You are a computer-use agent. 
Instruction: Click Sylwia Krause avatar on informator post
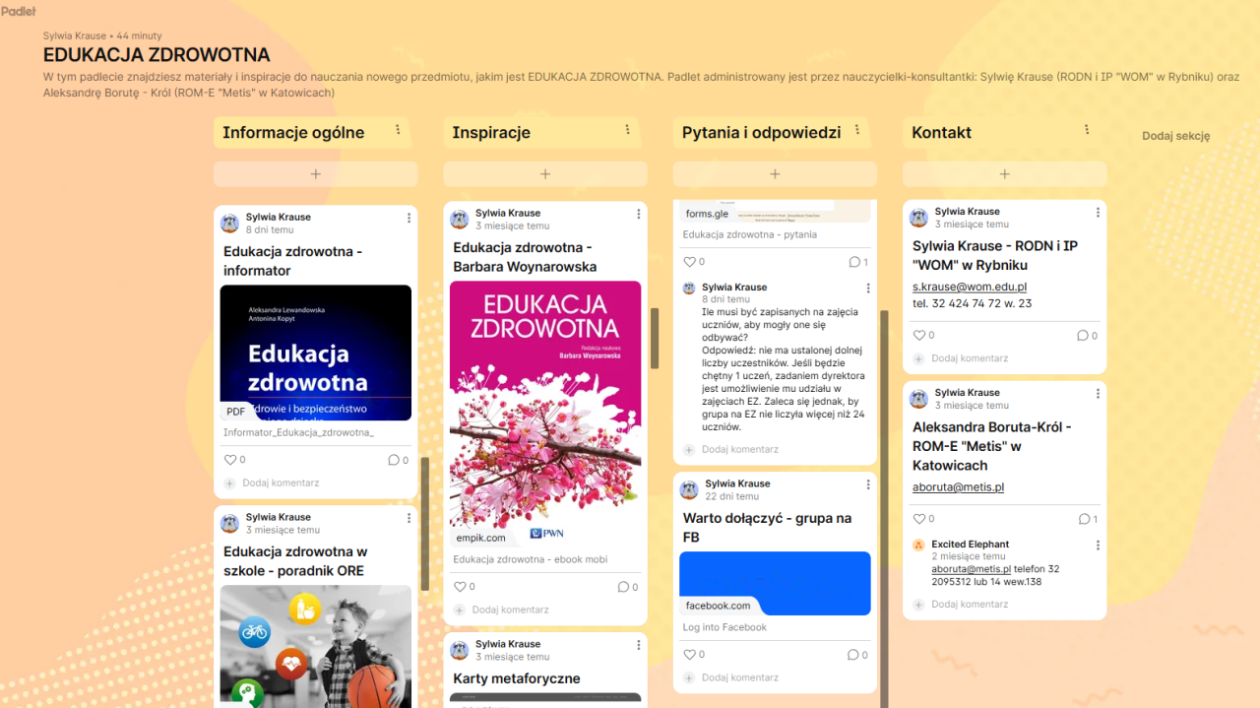[x=230, y=223]
